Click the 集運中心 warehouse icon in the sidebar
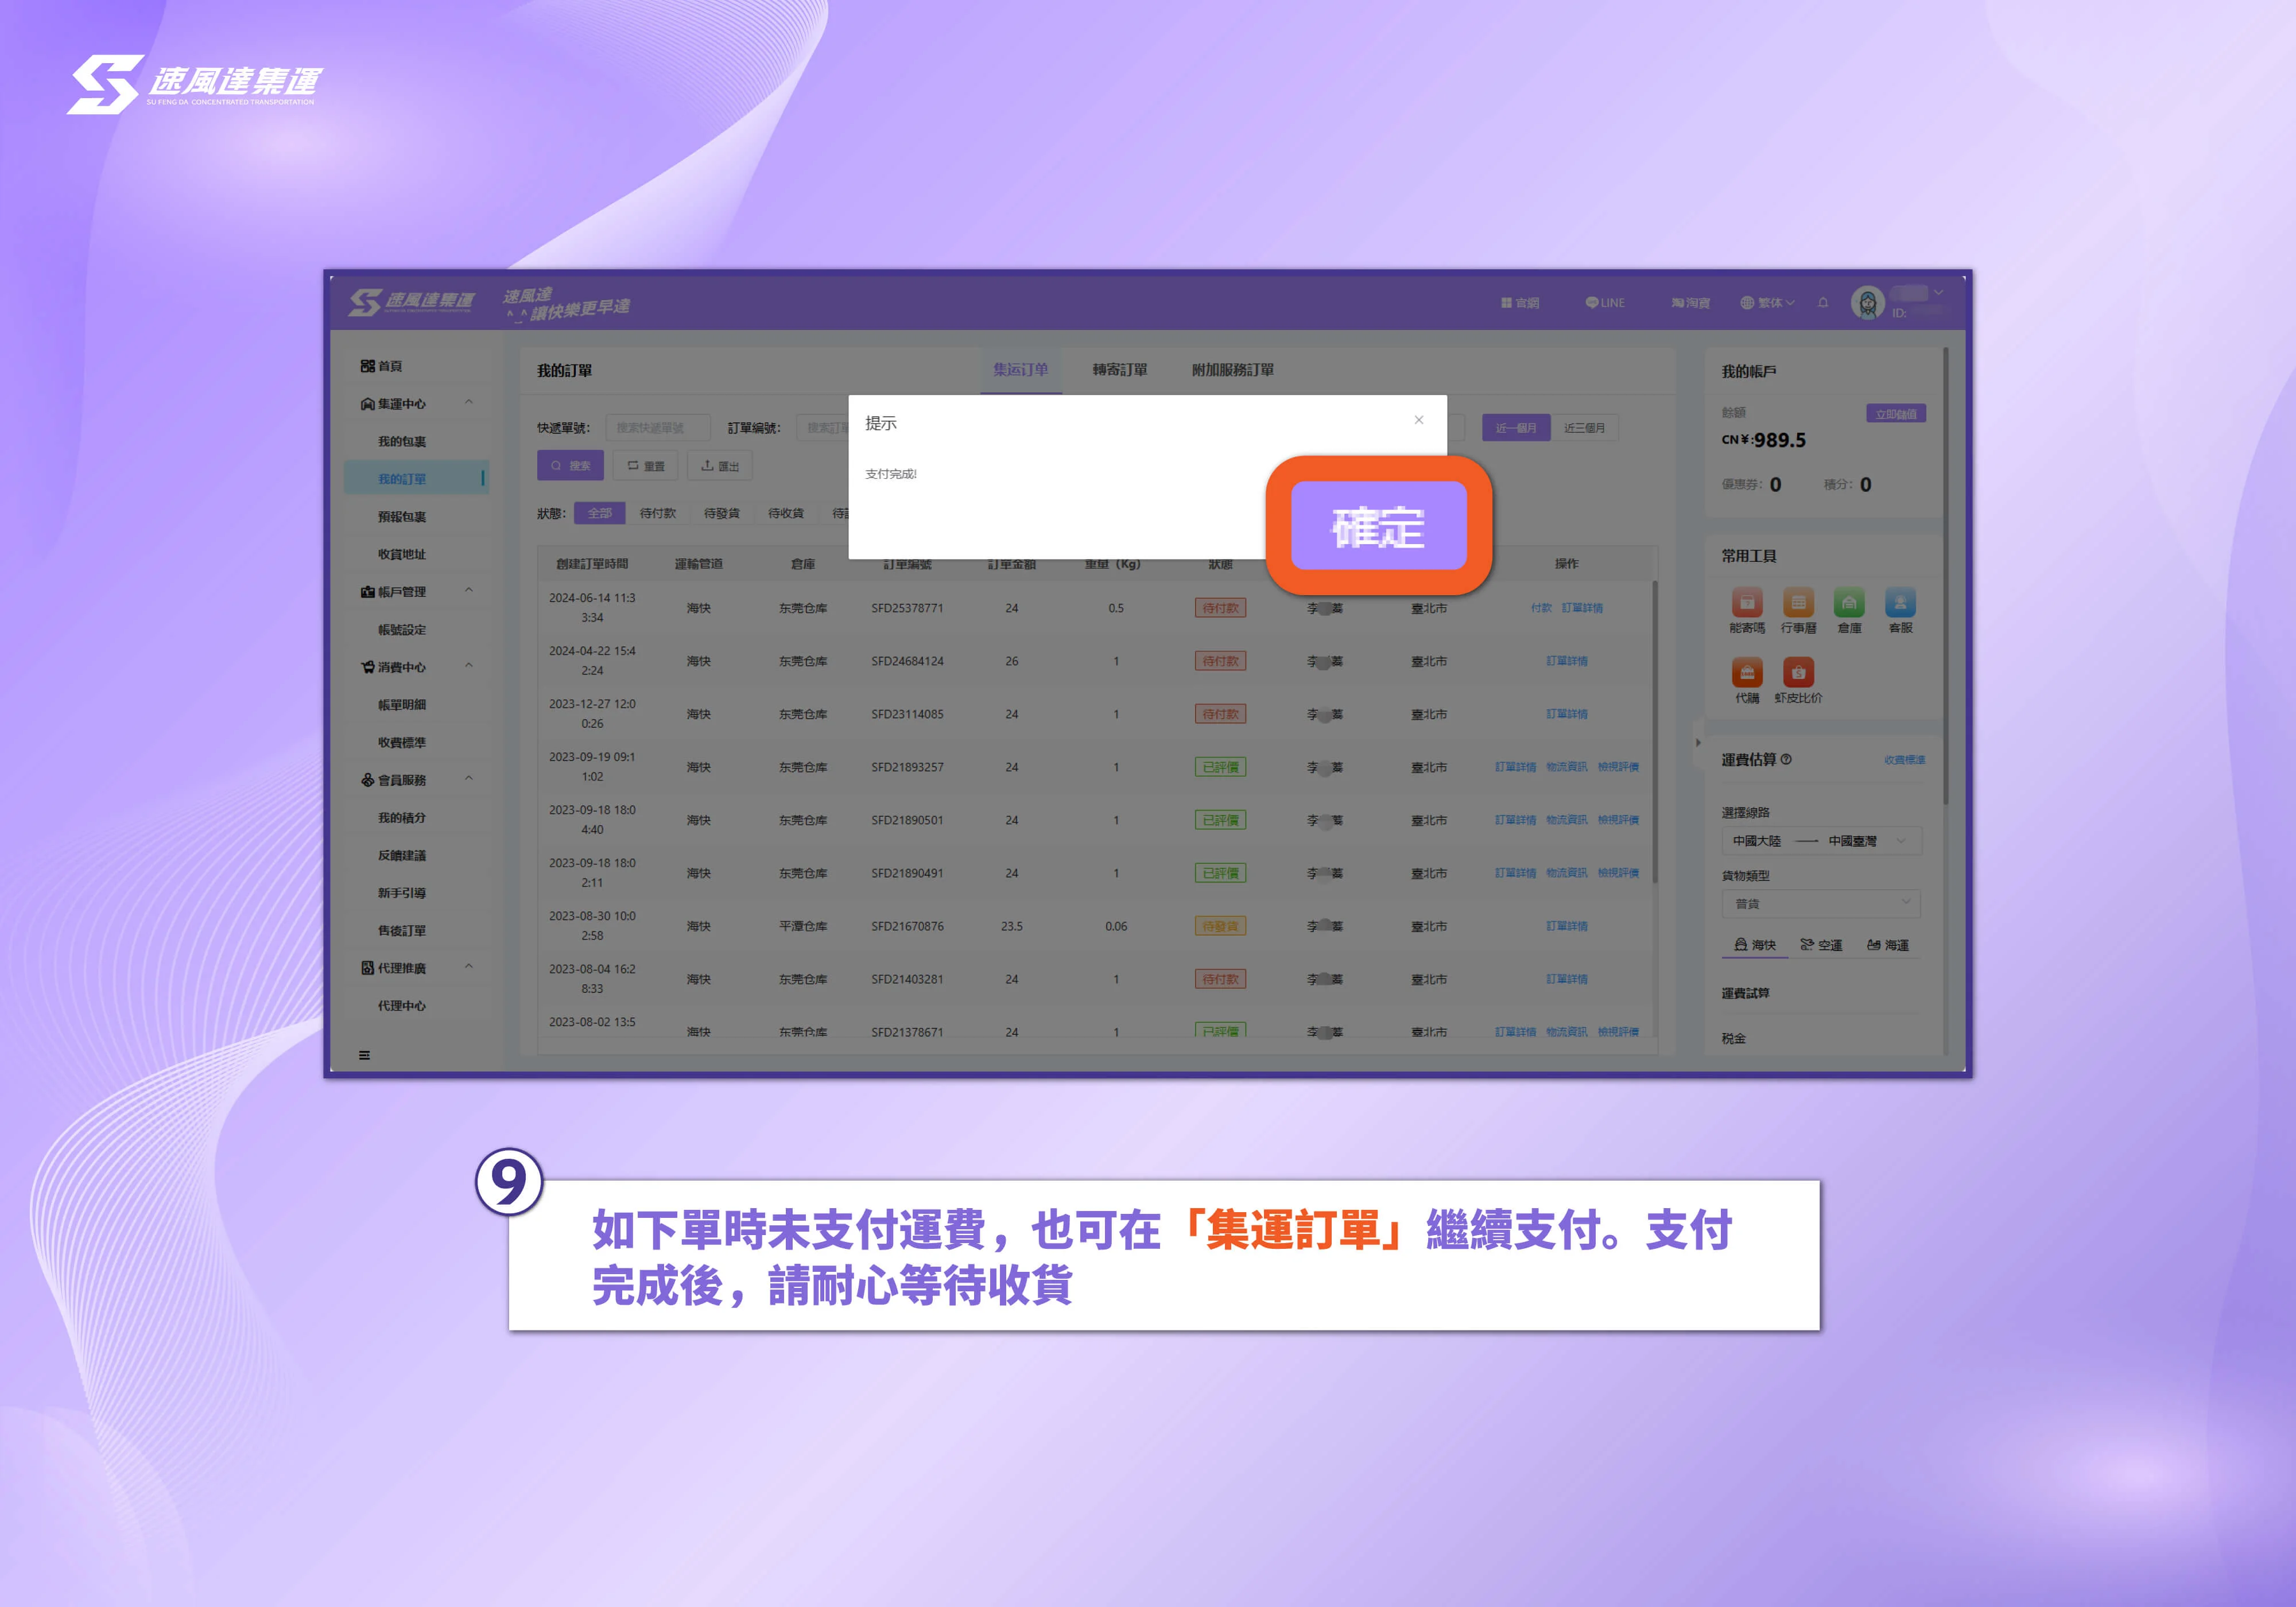Image resolution: width=2296 pixels, height=1607 pixels. [367, 404]
